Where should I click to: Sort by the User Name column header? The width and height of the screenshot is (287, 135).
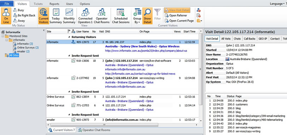click(82, 31)
